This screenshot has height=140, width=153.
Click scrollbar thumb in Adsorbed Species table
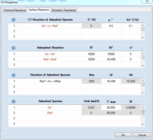[x=143, y=112]
